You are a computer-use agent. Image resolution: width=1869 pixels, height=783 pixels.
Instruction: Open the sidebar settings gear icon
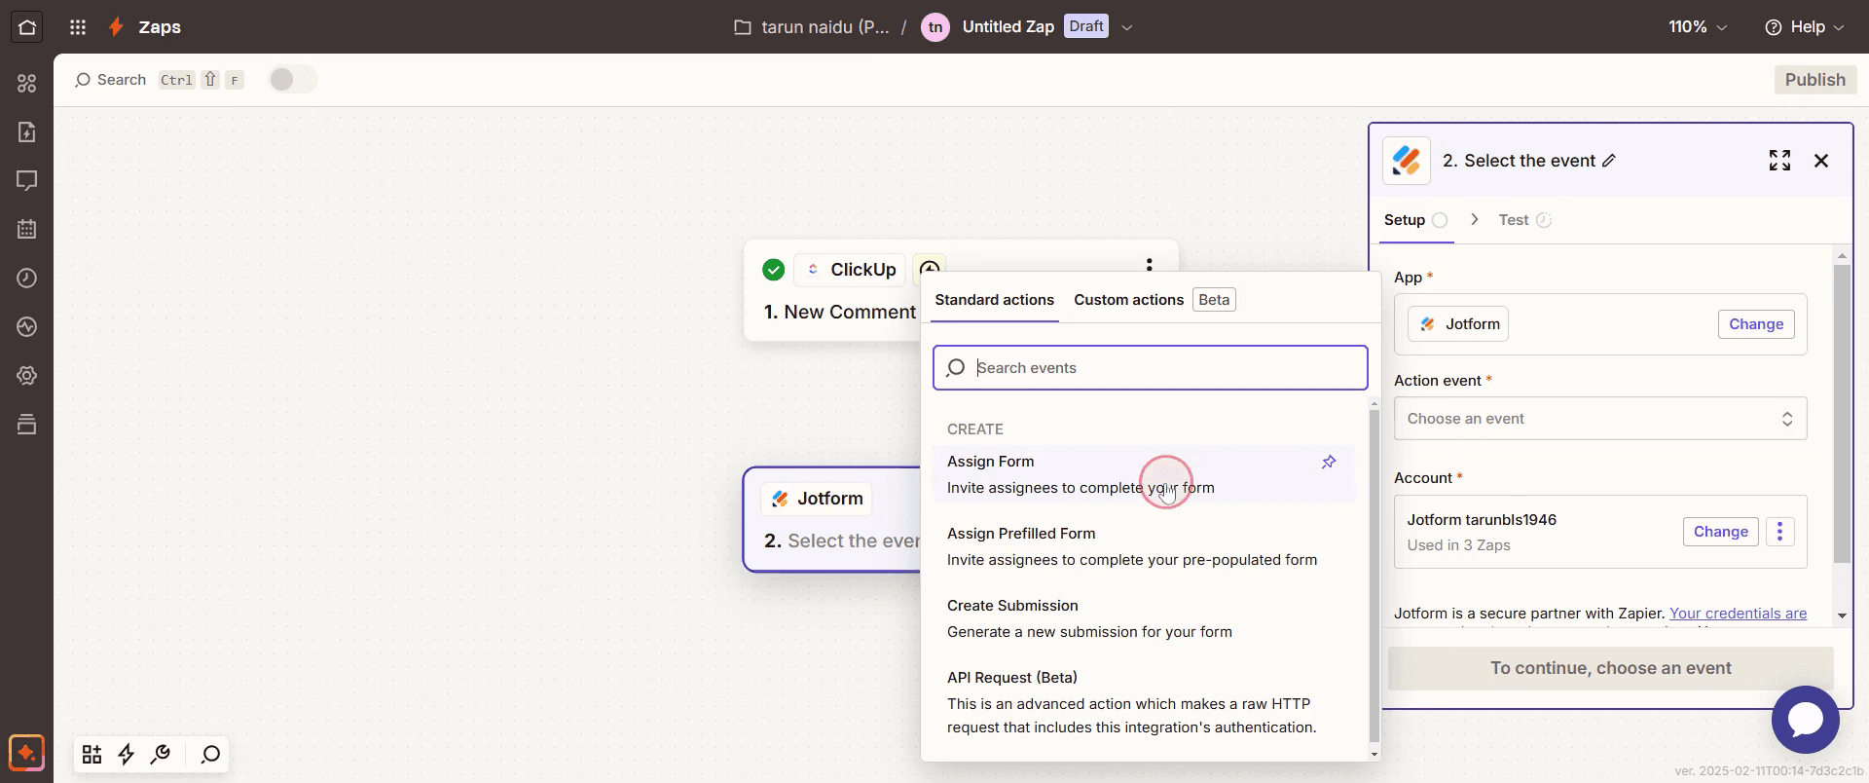[x=27, y=376]
